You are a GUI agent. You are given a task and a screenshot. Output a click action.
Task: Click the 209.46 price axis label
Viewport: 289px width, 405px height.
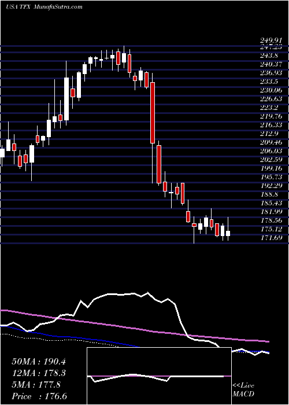271,142
